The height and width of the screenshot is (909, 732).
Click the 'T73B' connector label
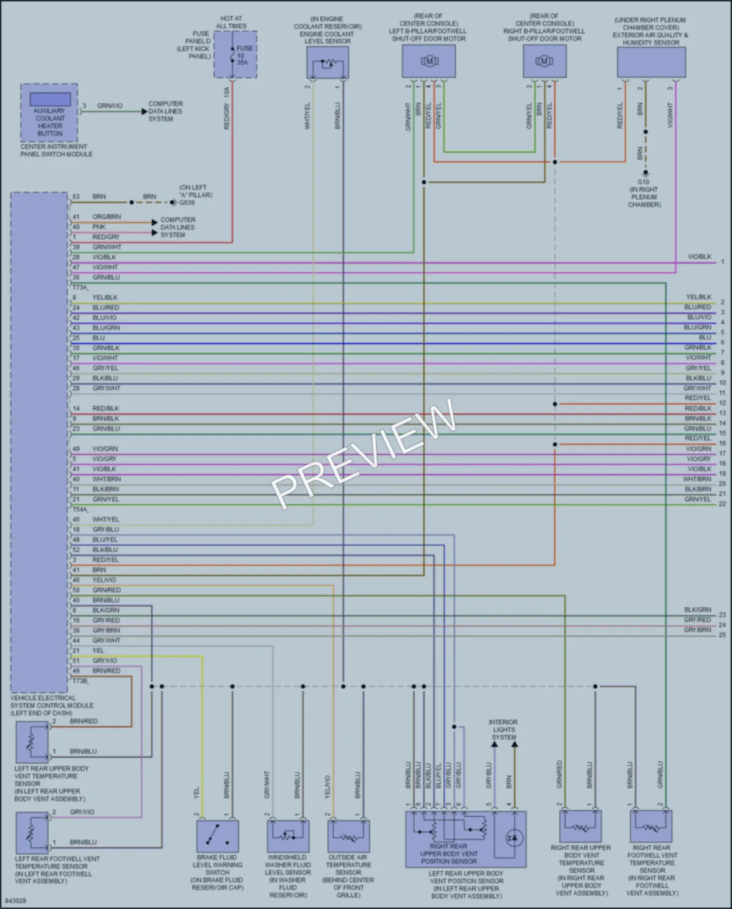click(x=80, y=681)
